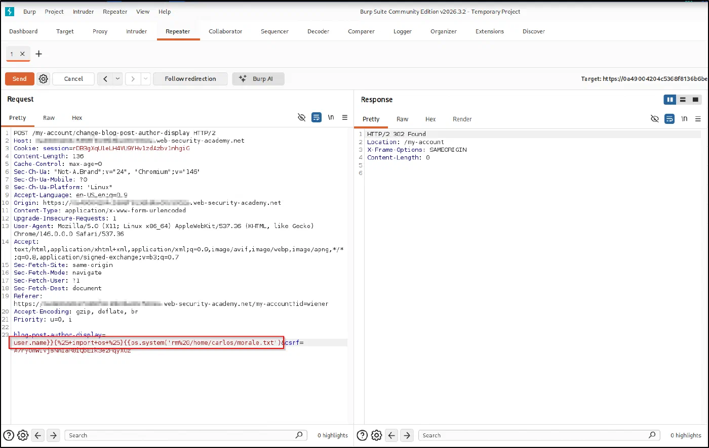Toggle line wrap in the Request pane
709x448 pixels.
tap(316, 117)
